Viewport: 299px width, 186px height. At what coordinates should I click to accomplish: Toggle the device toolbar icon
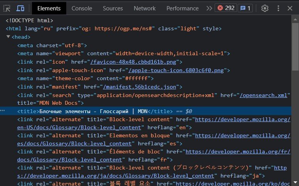20,8
